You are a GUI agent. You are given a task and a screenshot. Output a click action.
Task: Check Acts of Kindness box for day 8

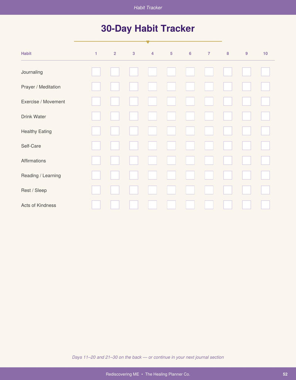[x=228, y=205]
